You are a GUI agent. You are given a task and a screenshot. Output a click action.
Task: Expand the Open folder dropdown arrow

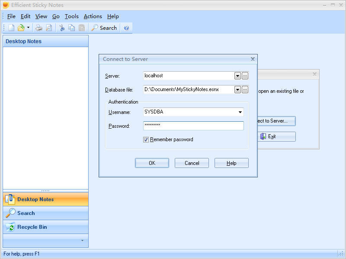[28, 28]
